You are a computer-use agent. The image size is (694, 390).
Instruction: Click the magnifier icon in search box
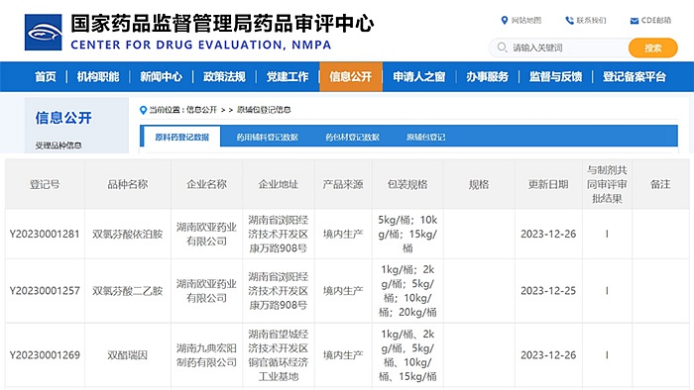click(x=502, y=48)
